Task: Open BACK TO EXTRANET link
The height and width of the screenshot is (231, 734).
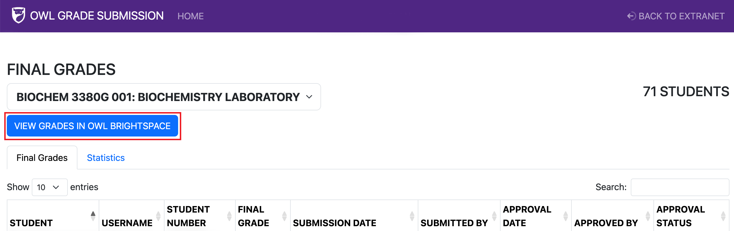Action: point(682,16)
